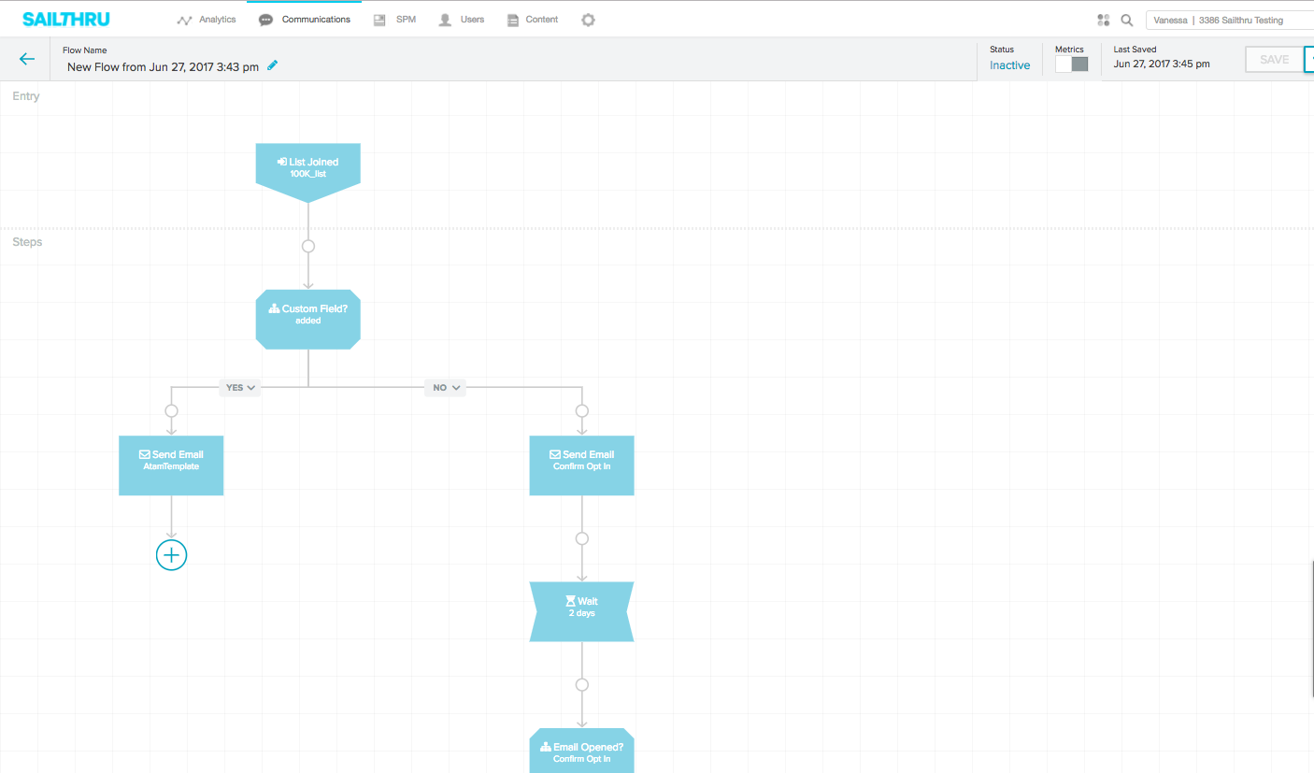Image resolution: width=1314 pixels, height=773 pixels.
Task: Select the Custom Field? added node
Action: (308, 320)
